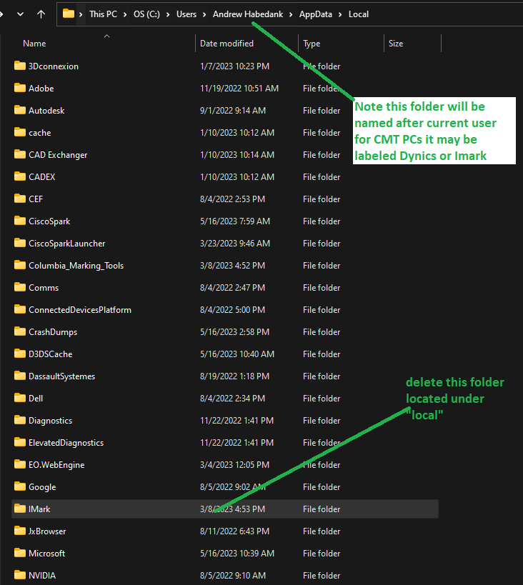523x585 pixels.
Task: Click the CAD Exchanger folder icon
Action: tap(20, 154)
